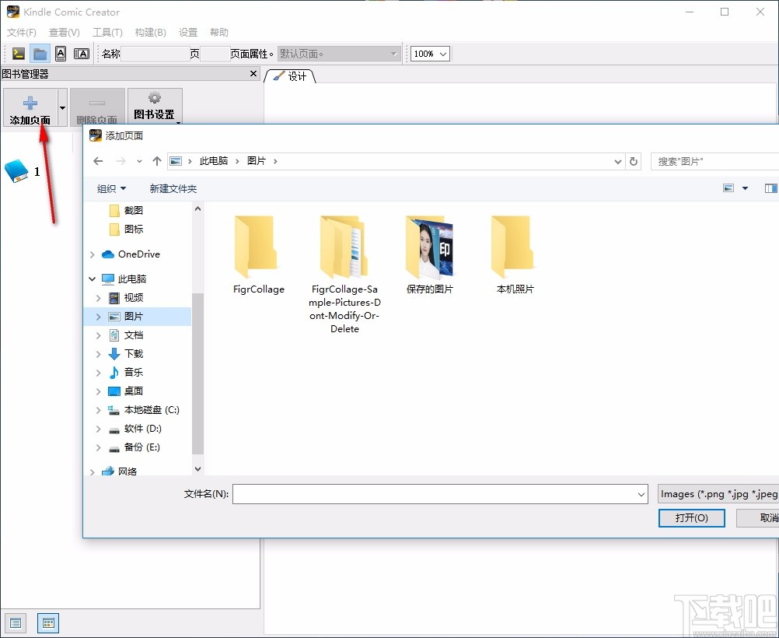Expand the OneDrive tree node

coord(92,254)
